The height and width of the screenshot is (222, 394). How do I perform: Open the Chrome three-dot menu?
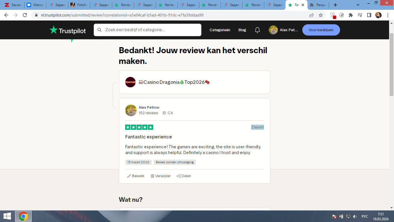click(x=388, y=15)
